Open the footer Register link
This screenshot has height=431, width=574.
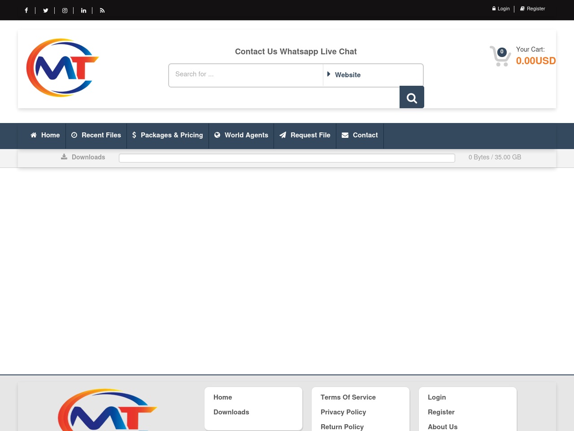point(441,412)
